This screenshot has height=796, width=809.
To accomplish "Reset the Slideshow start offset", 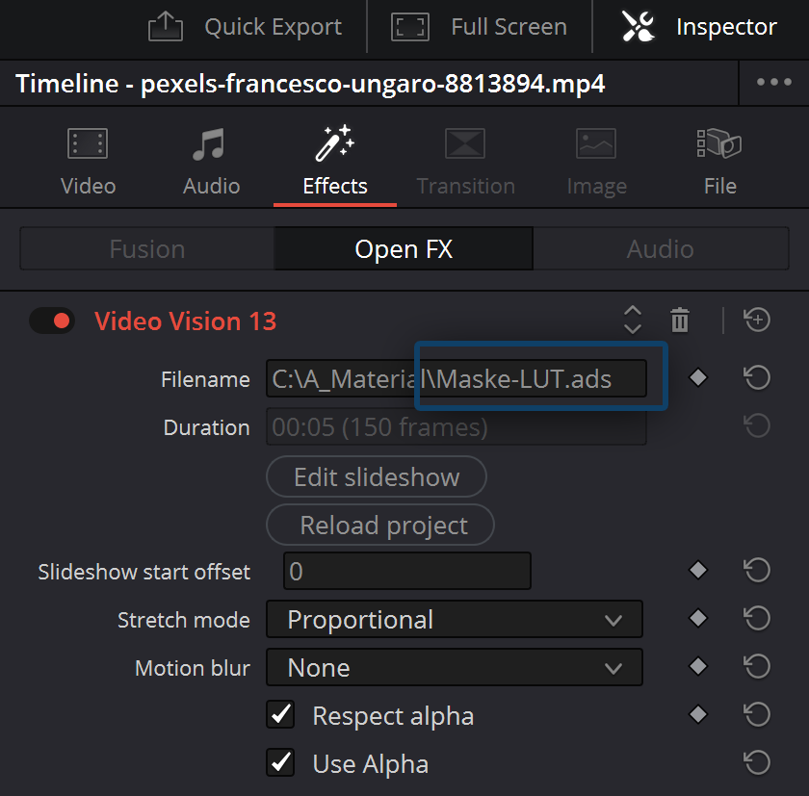I will [x=757, y=571].
